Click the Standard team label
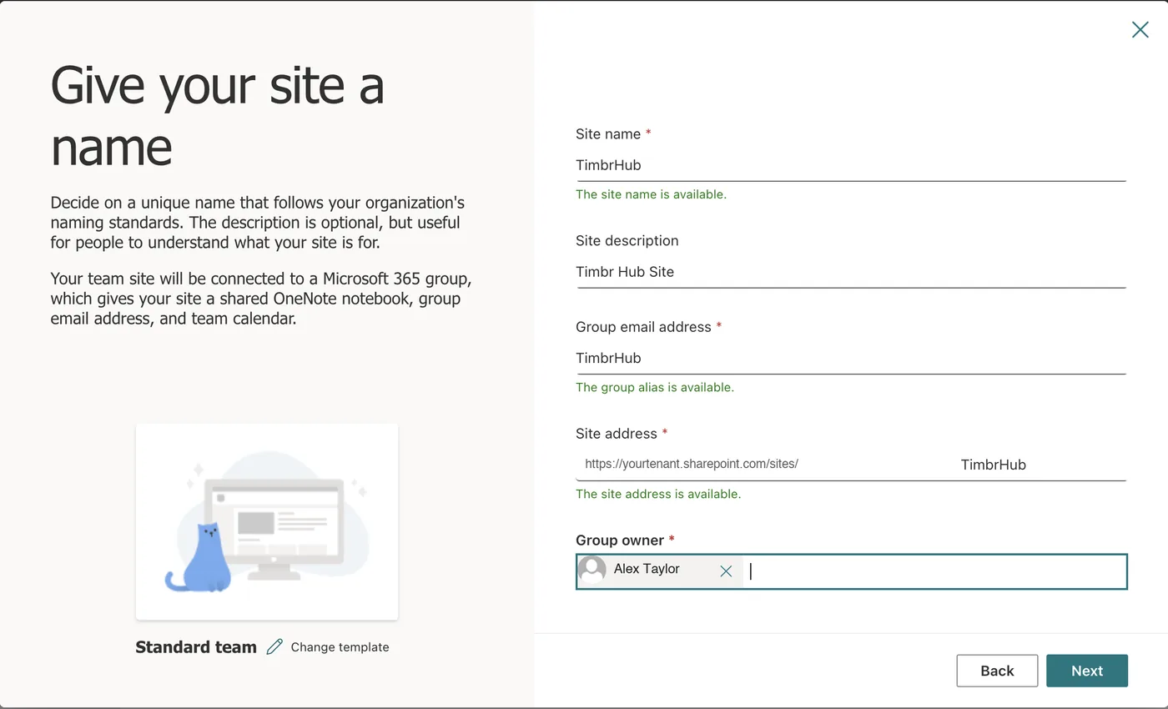Screen dimensions: 1168x709 point(196,647)
